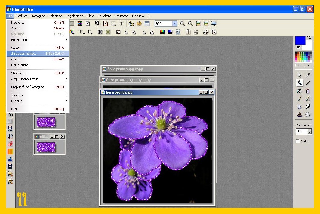Activate the Clone Stamp tool
Viewport: 320px width, 214px height.
tap(299, 114)
